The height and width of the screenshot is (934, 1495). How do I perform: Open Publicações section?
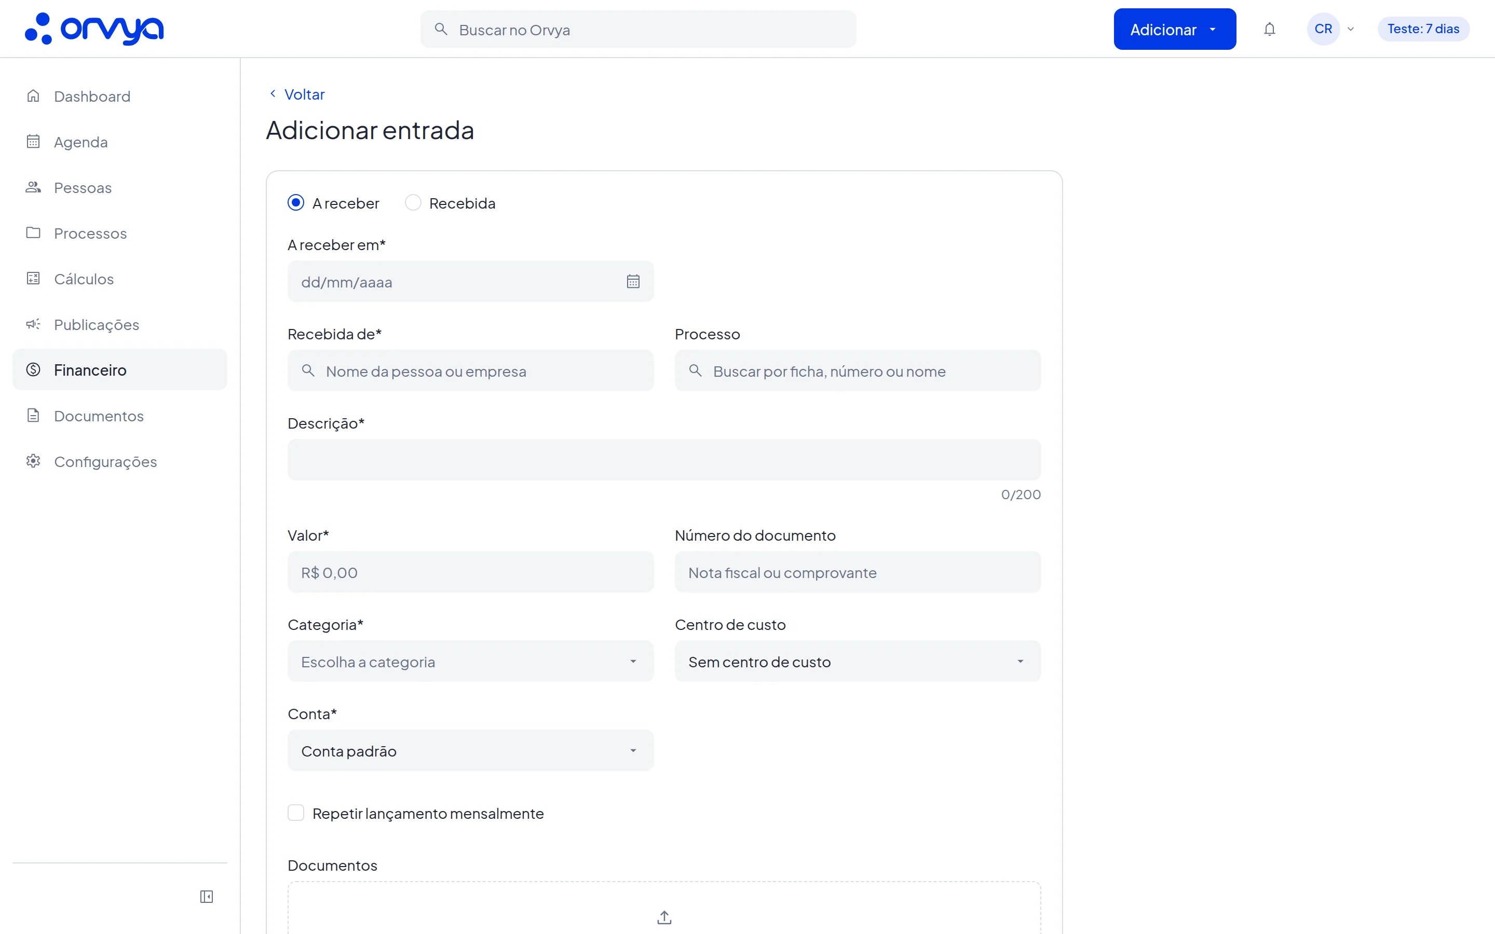[x=120, y=325]
